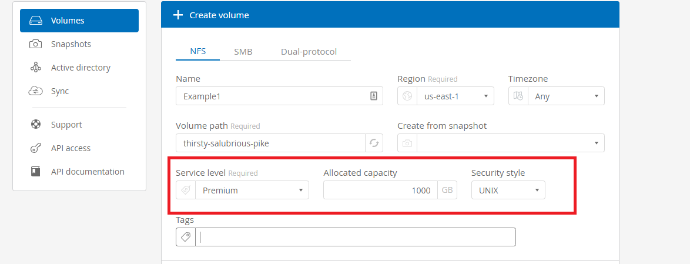
Task: Open the Service level Premium dropdown
Action: (x=252, y=190)
